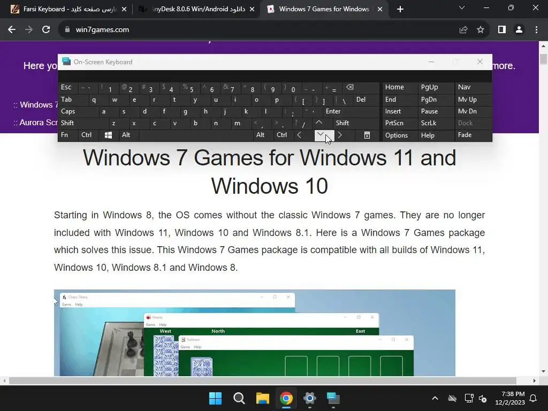Image resolution: width=548 pixels, height=411 pixels.
Task: Click the Mv Up key
Action: coord(473,100)
